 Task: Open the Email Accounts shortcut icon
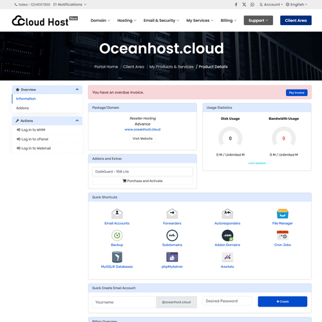tap(117, 214)
